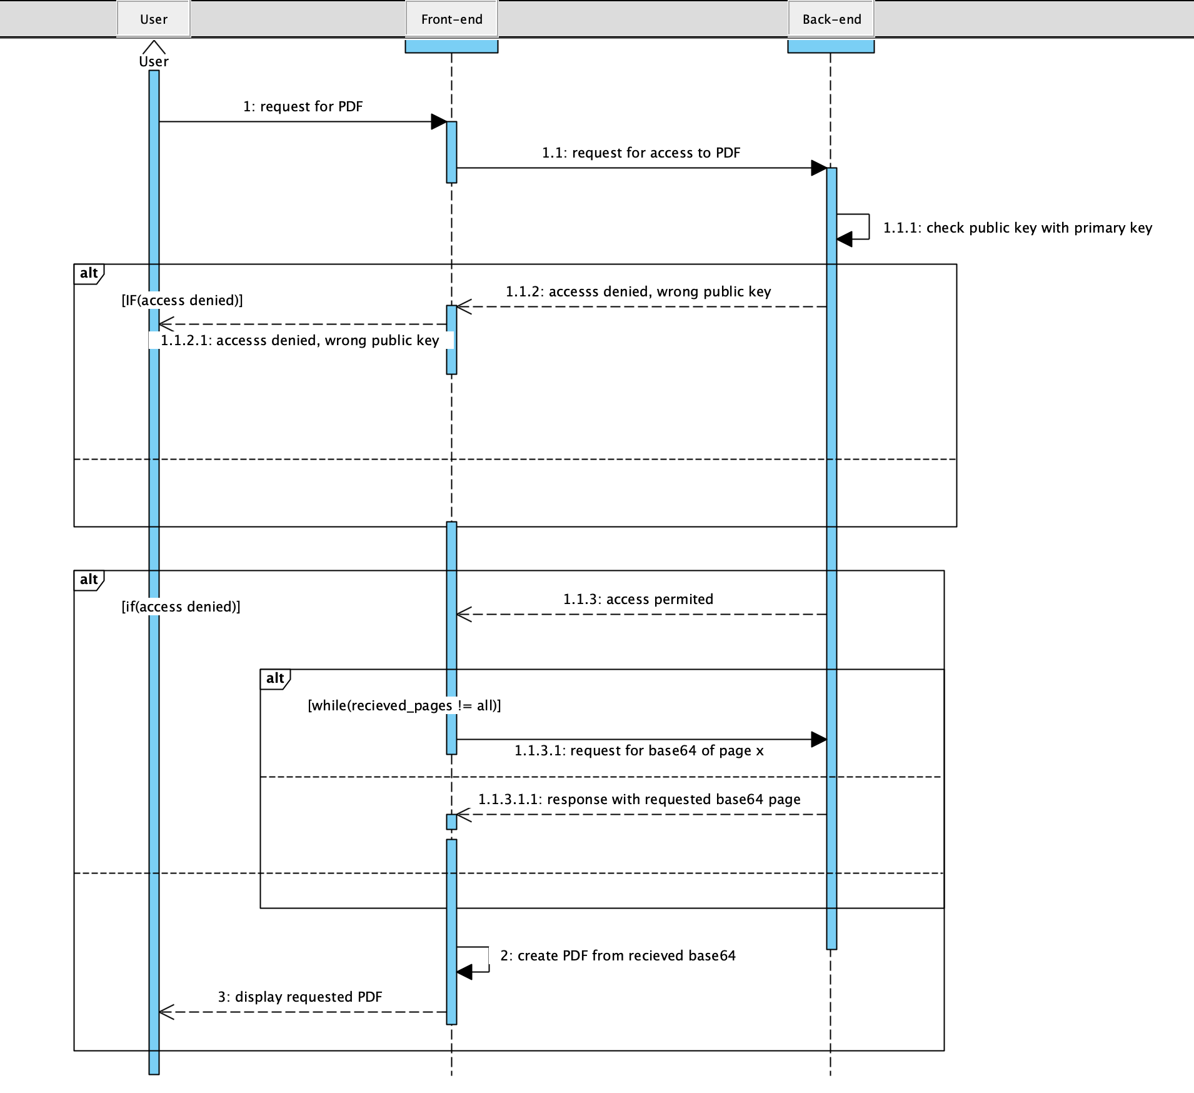The height and width of the screenshot is (1093, 1194).
Task: Select '1.1.3.1.1: response with requested base64 page'
Action: [639, 799]
